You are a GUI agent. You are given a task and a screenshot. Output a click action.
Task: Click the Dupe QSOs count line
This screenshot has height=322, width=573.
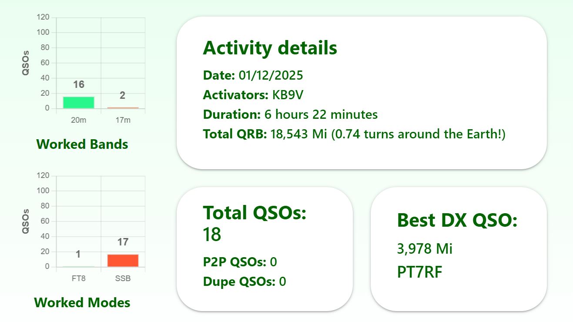pos(245,282)
